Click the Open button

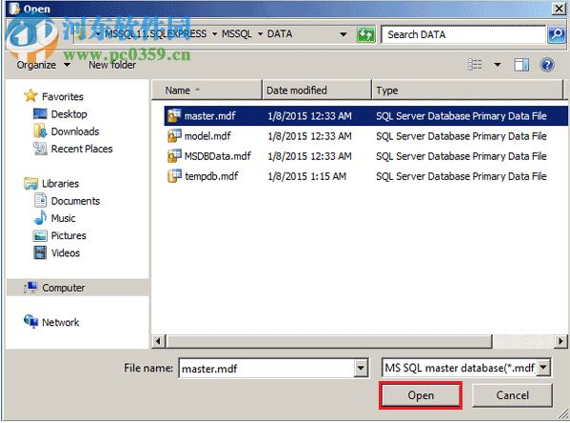point(421,395)
